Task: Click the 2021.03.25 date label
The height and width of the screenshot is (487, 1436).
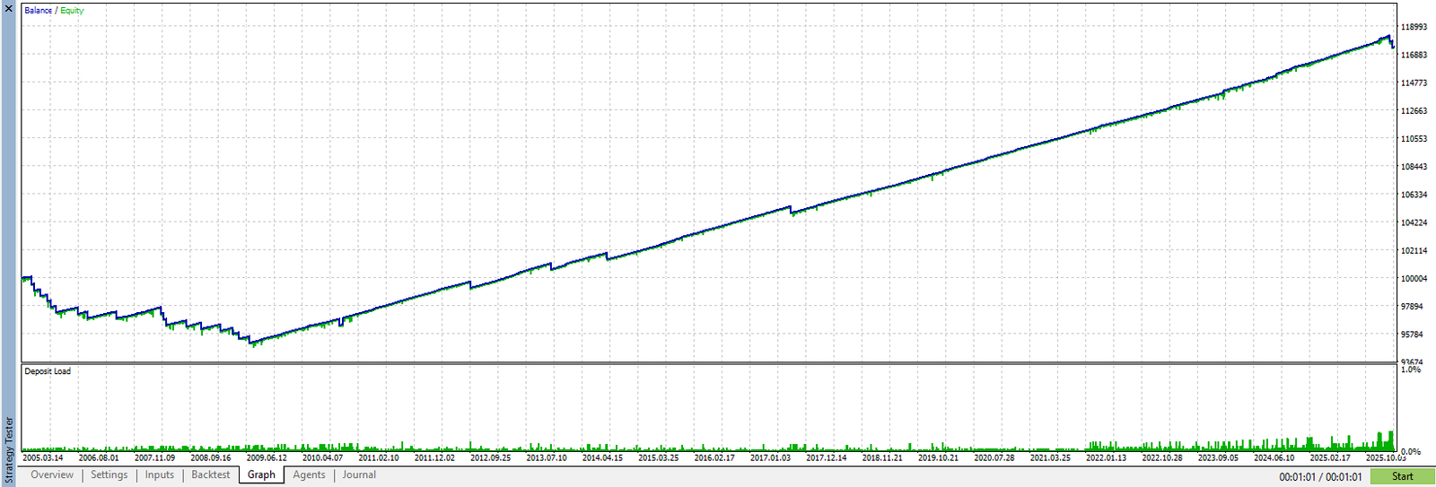Action: click(x=1050, y=458)
